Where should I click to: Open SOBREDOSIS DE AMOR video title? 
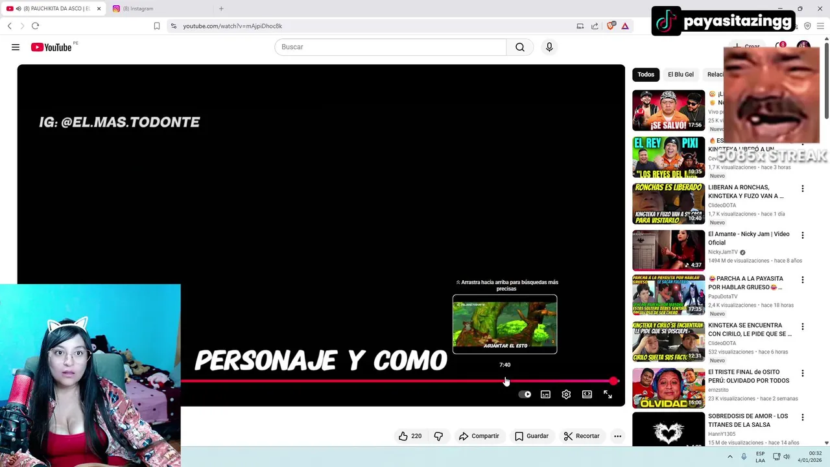click(748, 420)
